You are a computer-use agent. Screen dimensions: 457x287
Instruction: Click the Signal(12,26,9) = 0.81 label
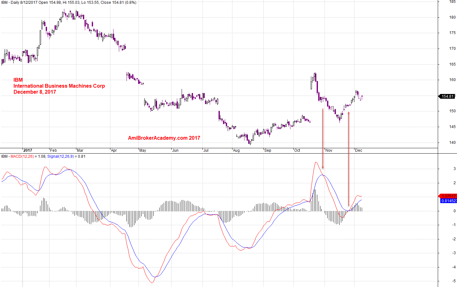click(66, 156)
